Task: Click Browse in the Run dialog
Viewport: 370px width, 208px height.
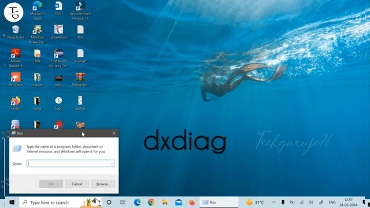Action: point(103,184)
